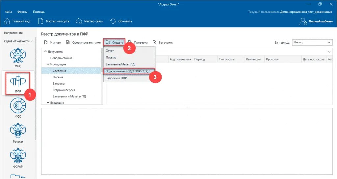Screen dimensions: 337x179
Task: Sort by Дата протокола column header
Action: [x=314, y=59]
